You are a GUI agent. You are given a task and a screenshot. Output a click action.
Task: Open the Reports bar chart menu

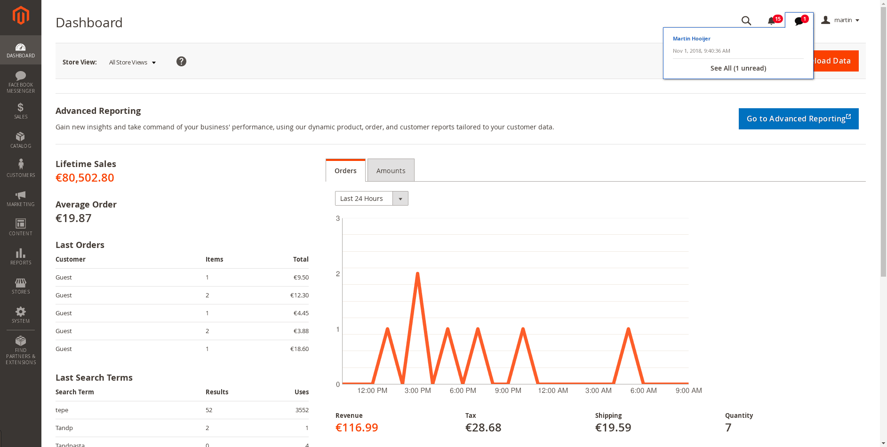[21, 257]
